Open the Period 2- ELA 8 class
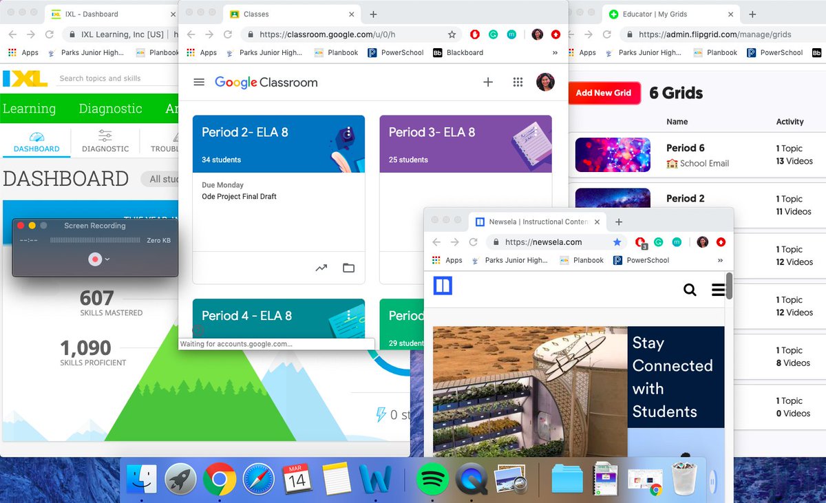The width and height of the screenshot is (826, 503). click(244, 132)
